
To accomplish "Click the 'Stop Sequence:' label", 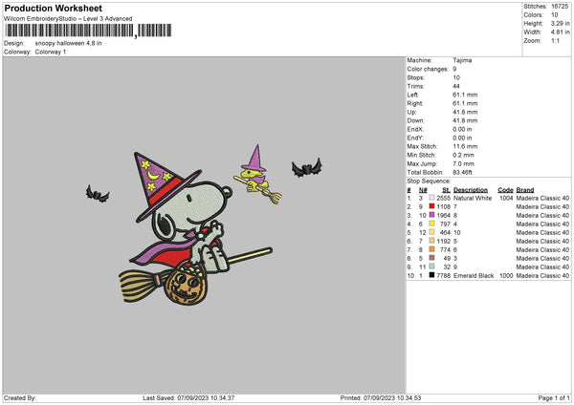I will [429, 181].
